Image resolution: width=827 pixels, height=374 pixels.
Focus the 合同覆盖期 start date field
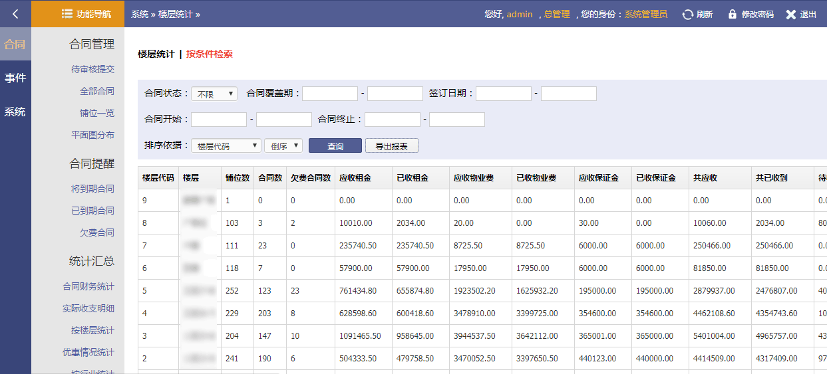pos(330,94)
